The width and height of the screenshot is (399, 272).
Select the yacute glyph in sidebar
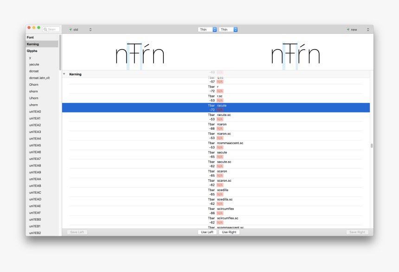click(x=34, y=64)
